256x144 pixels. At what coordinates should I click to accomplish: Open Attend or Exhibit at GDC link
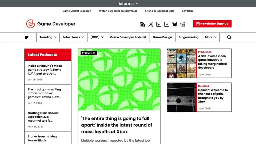tap(159, 11)
